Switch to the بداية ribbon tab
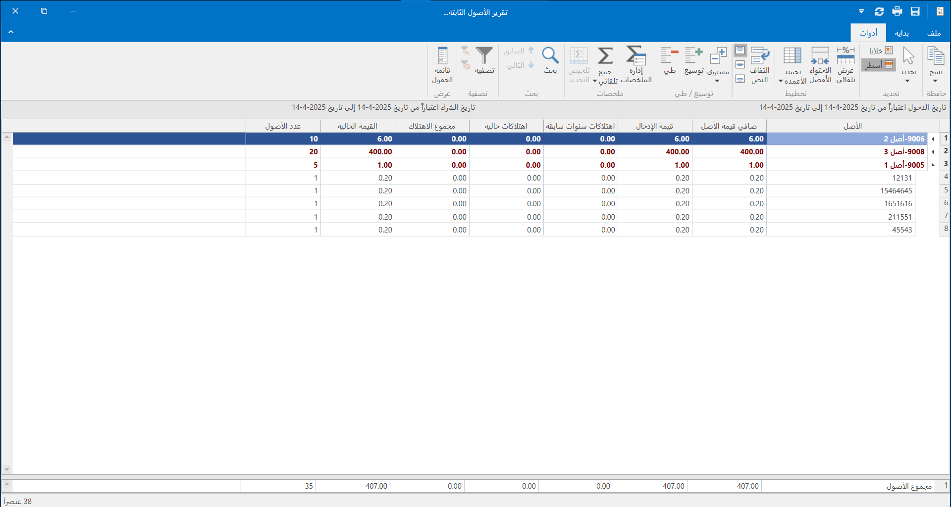951x507 pixels. click(901, 33)
